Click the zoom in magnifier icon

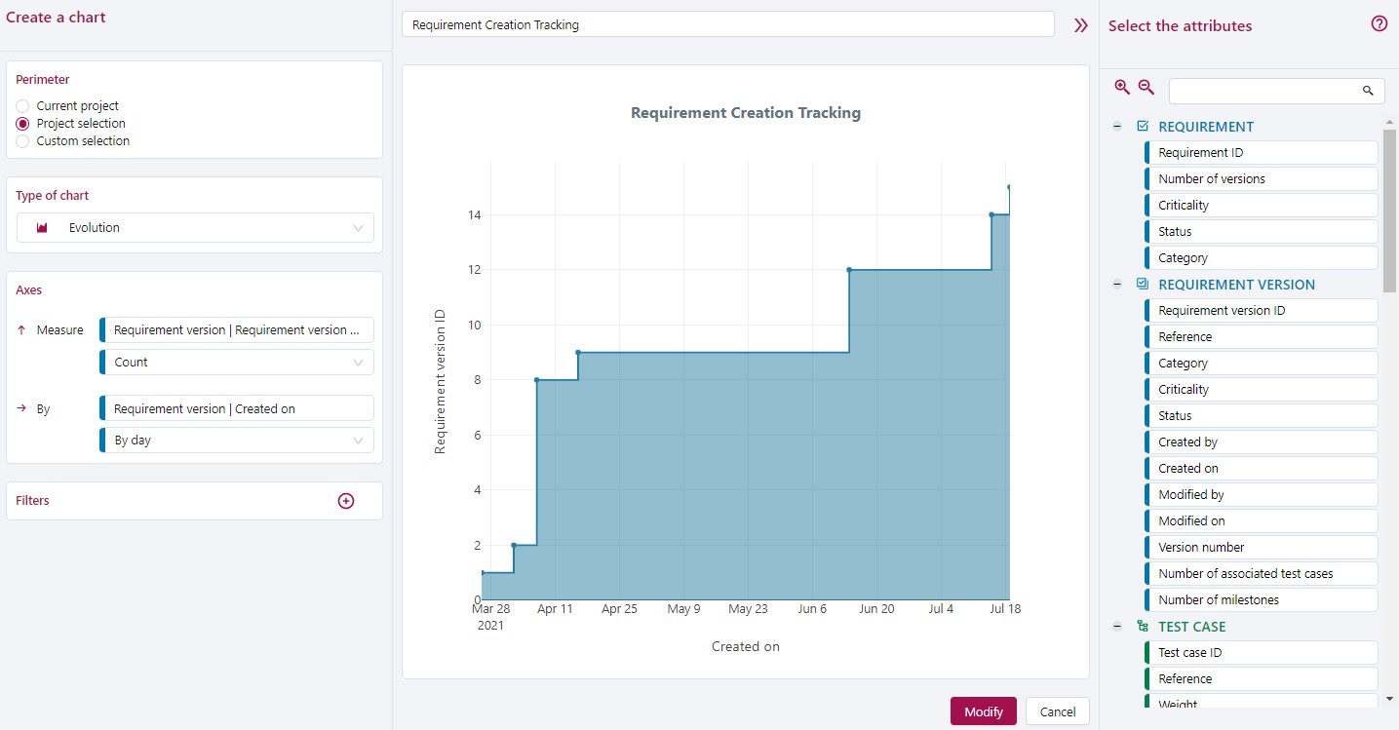click(x=1122, y=88)
